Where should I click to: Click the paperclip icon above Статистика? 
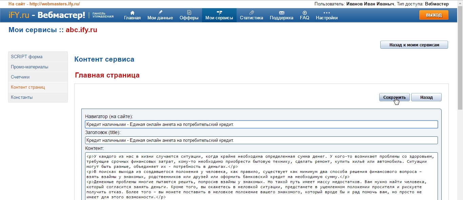pos(251,13)
